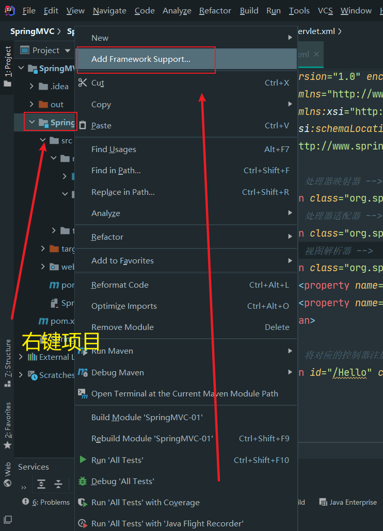Open the View menu

pos(75,11)
